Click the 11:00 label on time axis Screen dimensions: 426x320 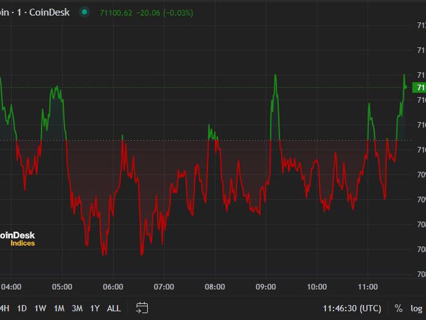[368, 287]
